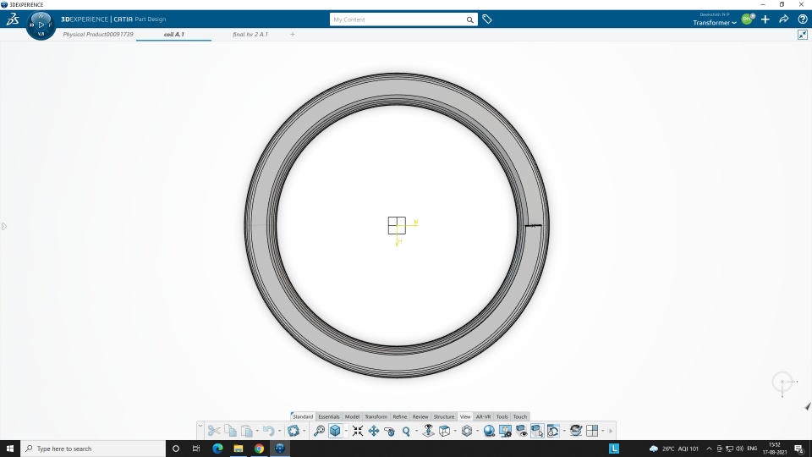Click the visual quality sphere icon
This screenshot has width=812, height=457.
coord(575,431)
